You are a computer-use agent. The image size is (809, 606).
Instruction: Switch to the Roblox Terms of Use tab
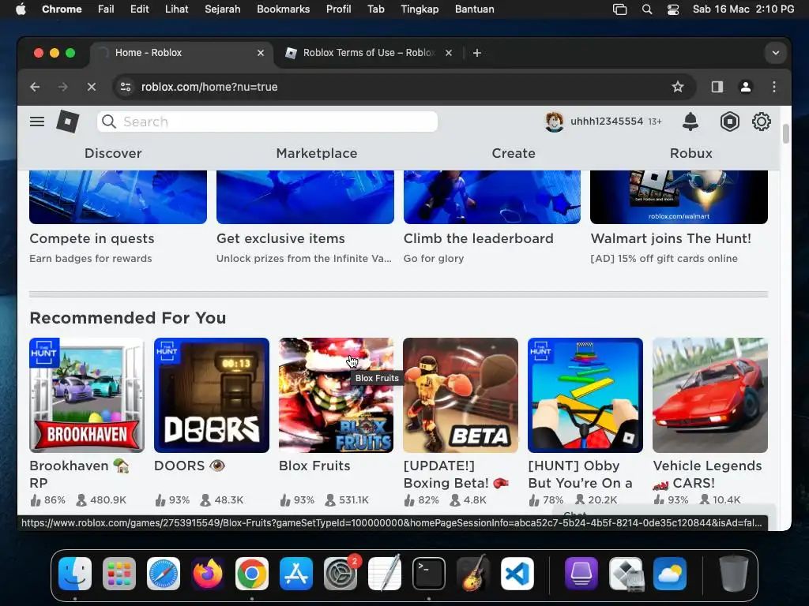[368, 53]
